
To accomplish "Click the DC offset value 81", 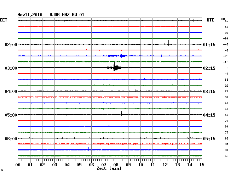I will click(226, 150).
